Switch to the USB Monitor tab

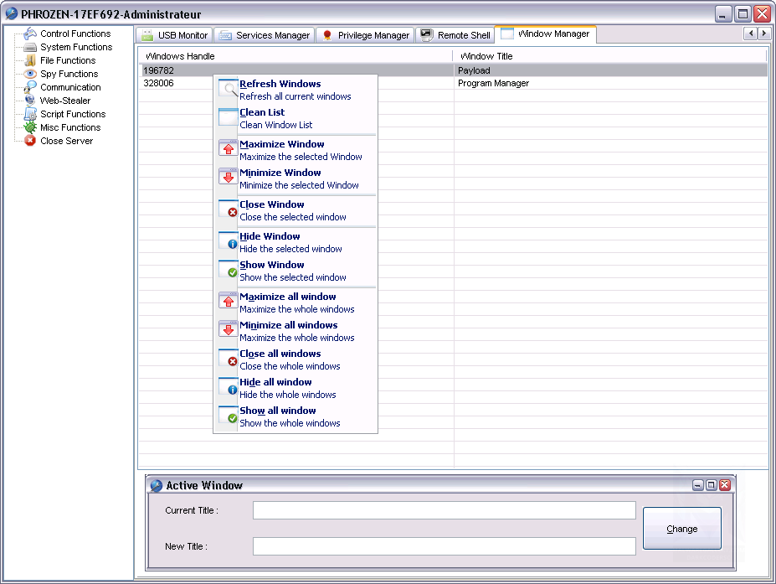click(x=174, y=35)
